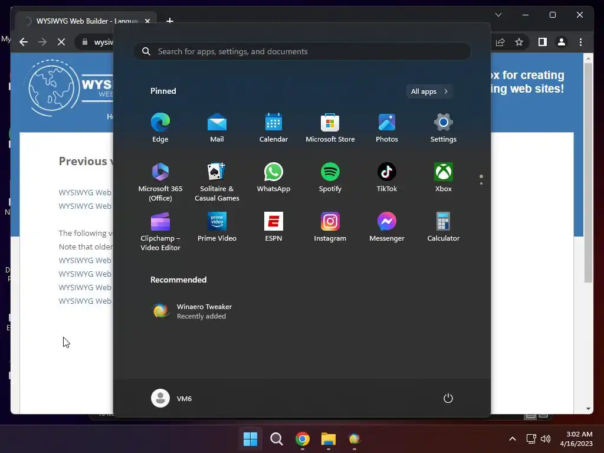Image resolution: width=604 pixels, height=453 pixels.
Task: Open Prime Video
Action: click(217, 227)
